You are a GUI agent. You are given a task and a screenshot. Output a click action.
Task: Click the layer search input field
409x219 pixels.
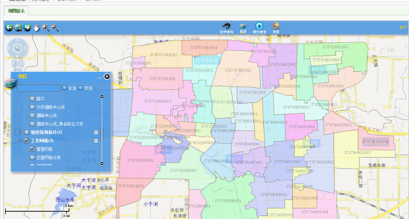[39, 88]
